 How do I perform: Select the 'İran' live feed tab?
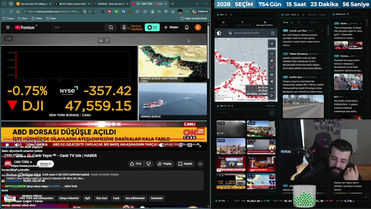tap(286, 22)
